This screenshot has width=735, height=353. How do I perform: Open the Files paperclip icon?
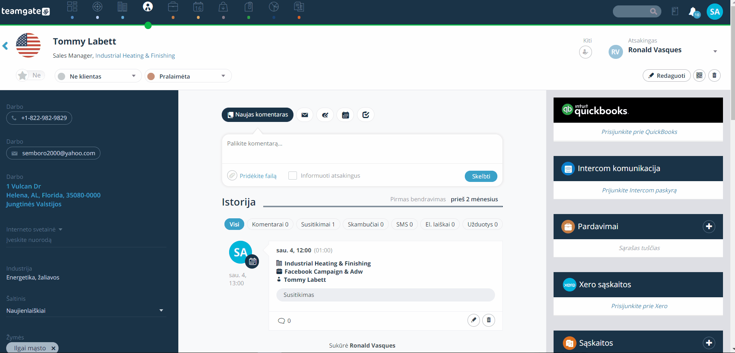click(248, 7)
